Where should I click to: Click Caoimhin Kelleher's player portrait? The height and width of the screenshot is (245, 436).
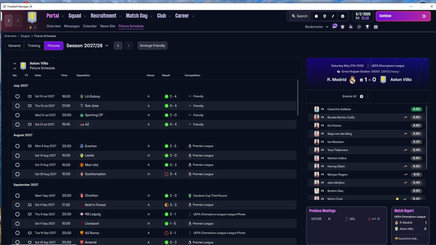tap(317, 109)
